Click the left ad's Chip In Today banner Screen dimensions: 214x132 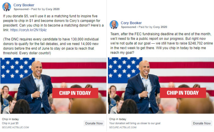pos(75,93)
